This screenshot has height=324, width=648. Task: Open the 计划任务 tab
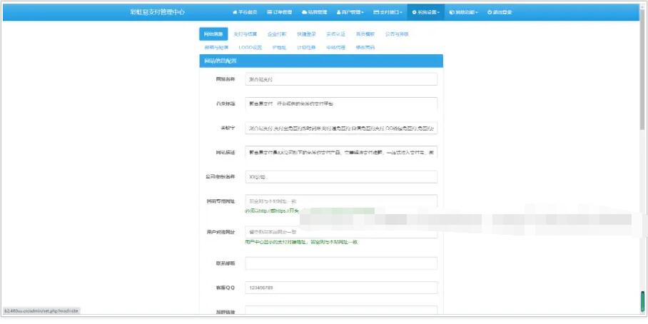pyautogui.click(x=306, y=48)
